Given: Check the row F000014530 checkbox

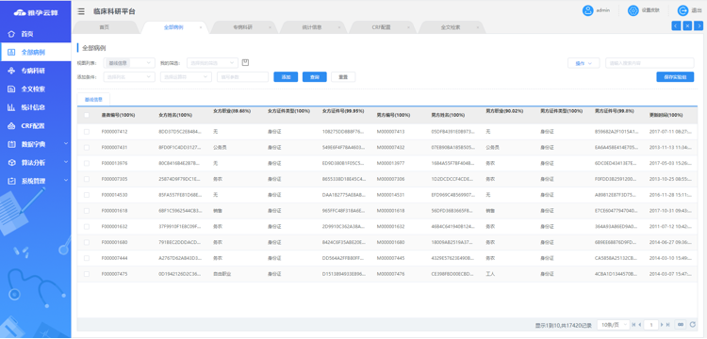Looking at the screenshot, I should click(x=87, y=195).
